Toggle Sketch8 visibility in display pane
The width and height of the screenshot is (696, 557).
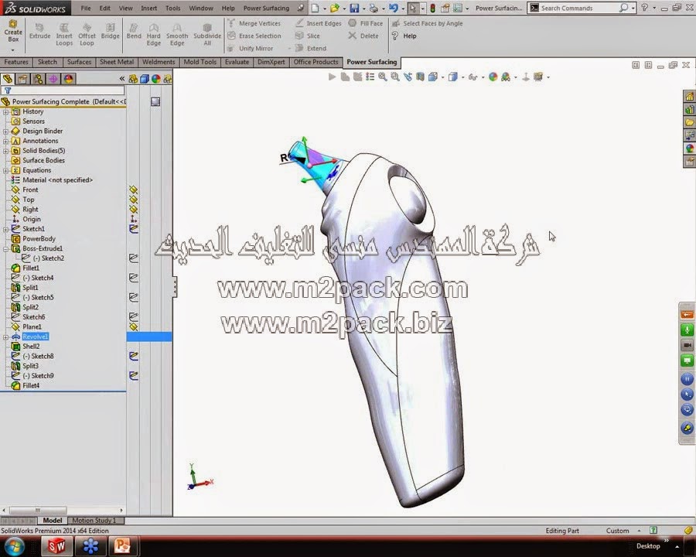point(133,356)
